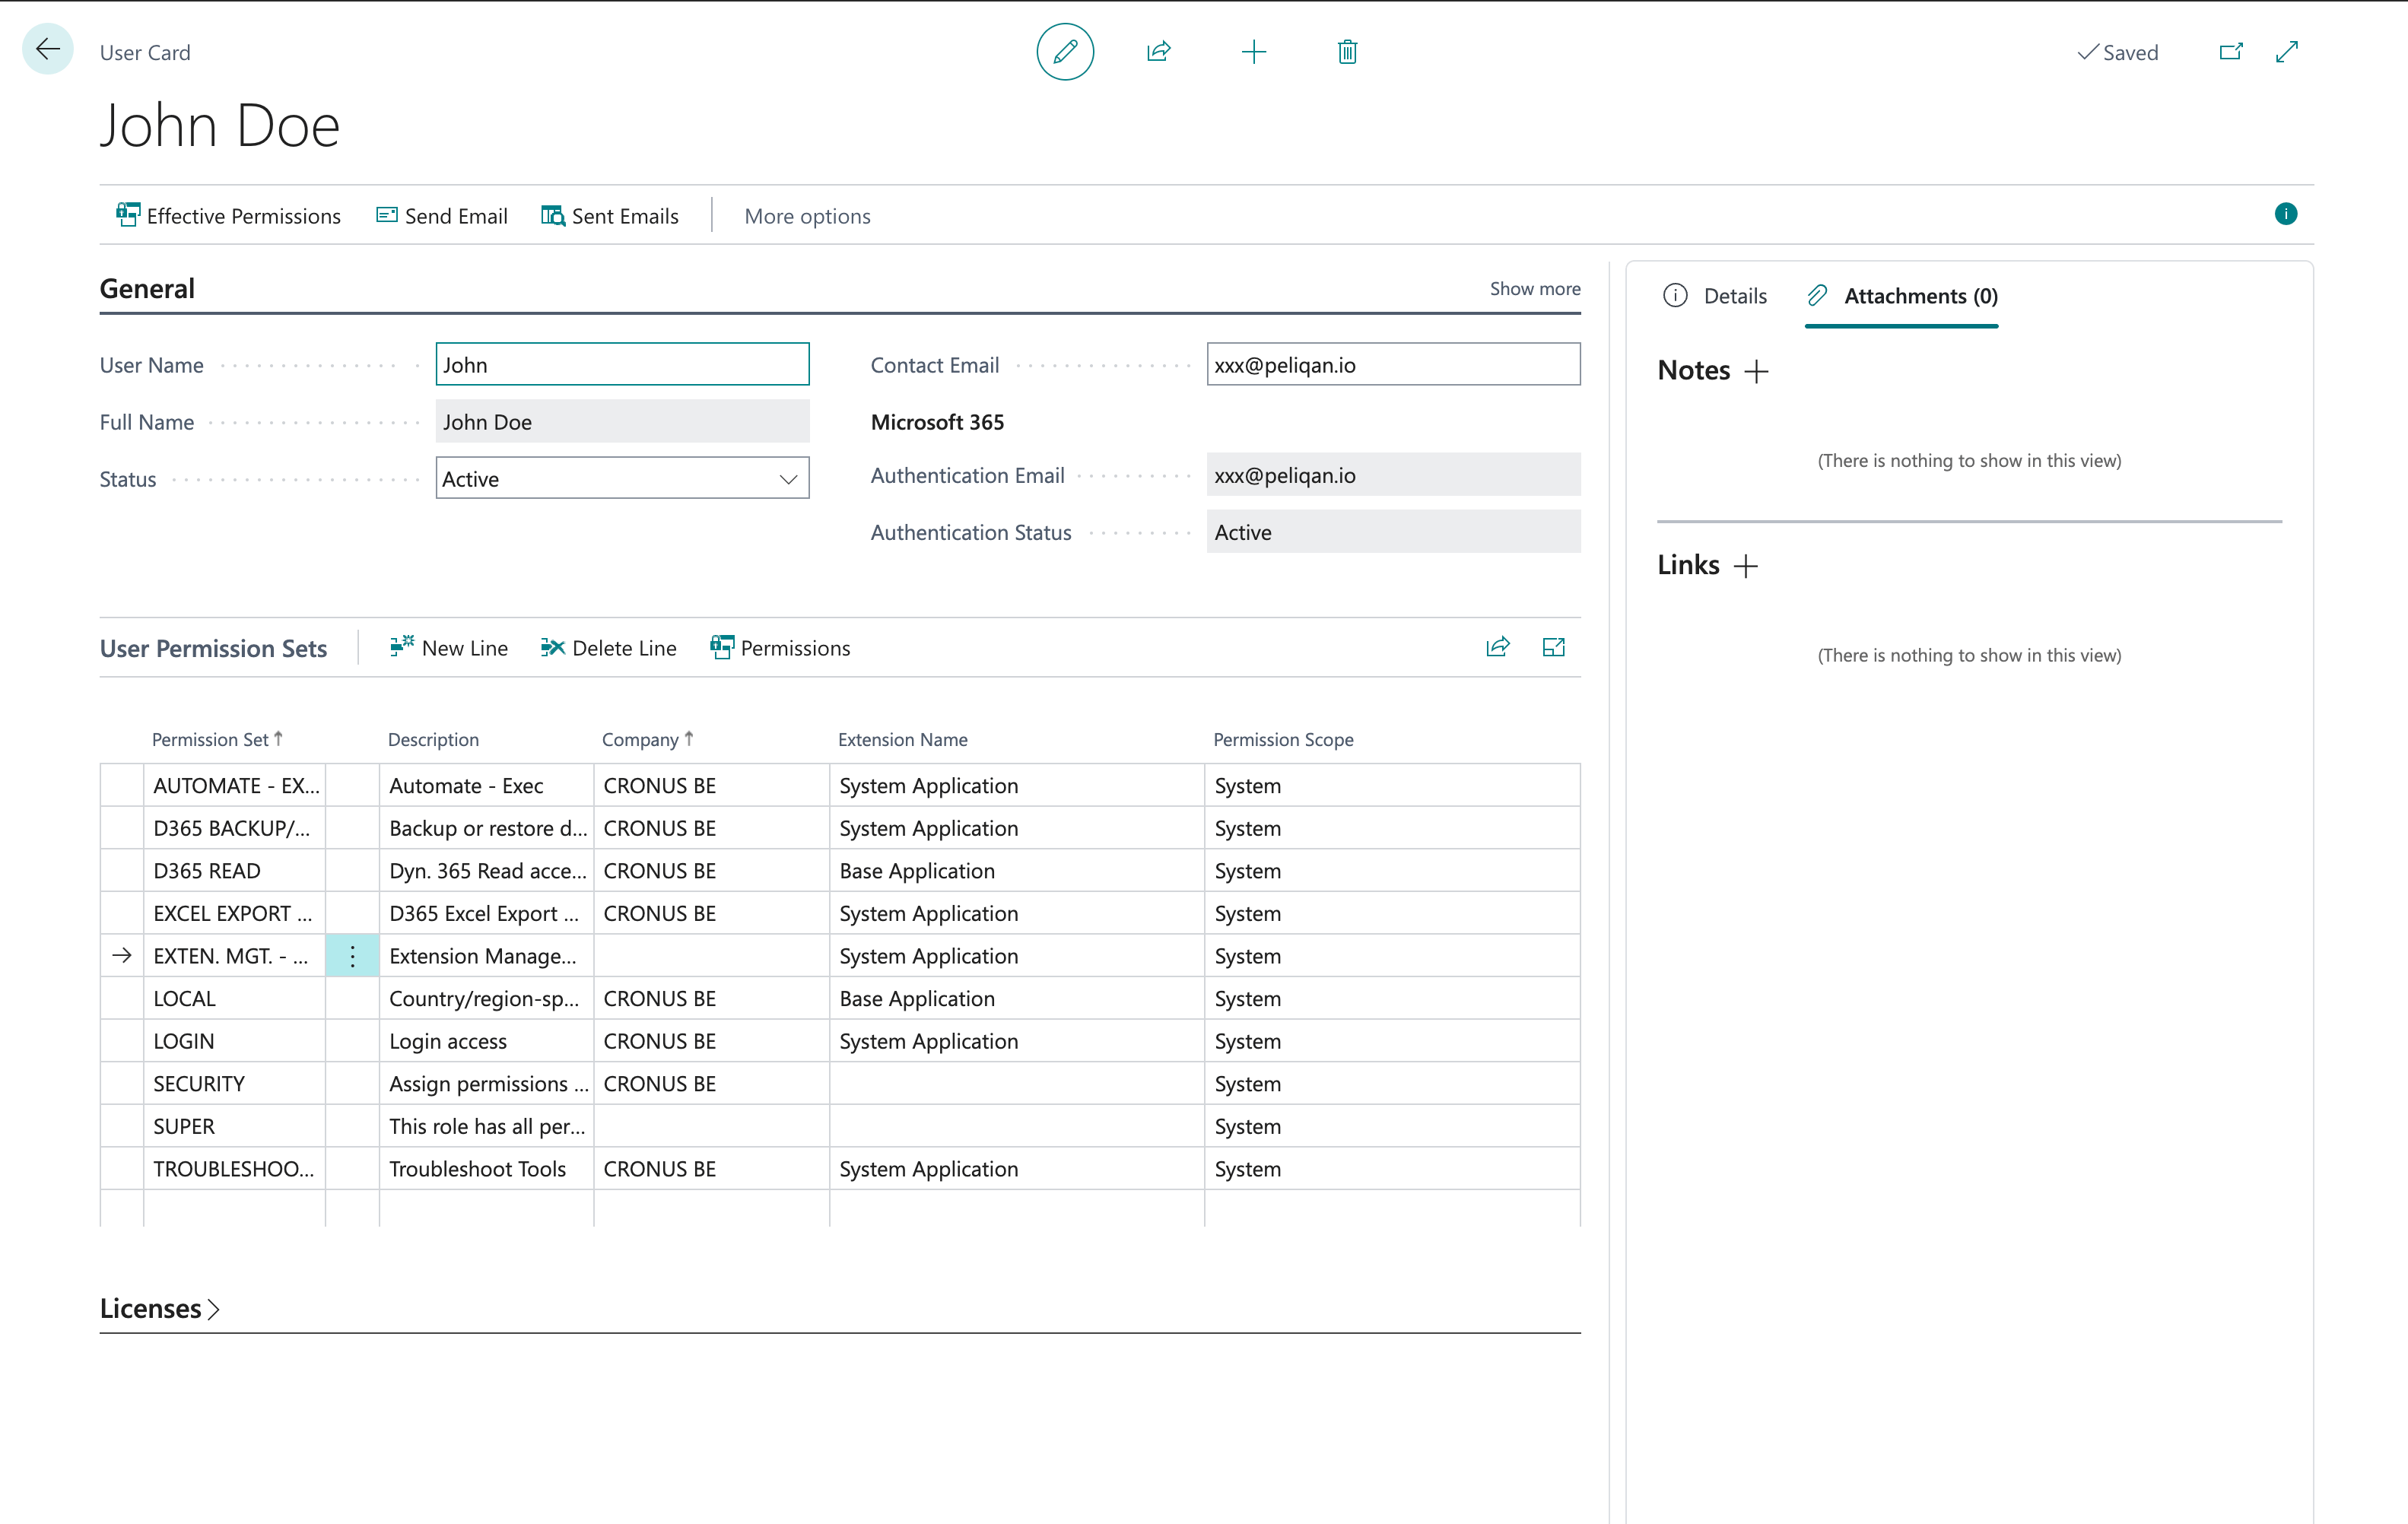Select the Attachments (0) tab
Image resolution: width=2408 pixels, height=1524 pixels.
click(1902, 296)
